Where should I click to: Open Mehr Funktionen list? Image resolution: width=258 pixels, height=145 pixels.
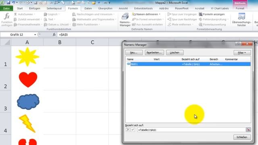86,25
